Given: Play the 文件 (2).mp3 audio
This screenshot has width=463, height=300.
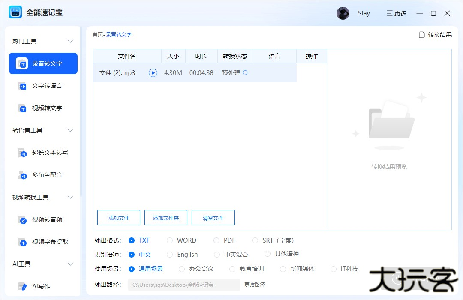Looking at the screenshot, I should point(153,72).
